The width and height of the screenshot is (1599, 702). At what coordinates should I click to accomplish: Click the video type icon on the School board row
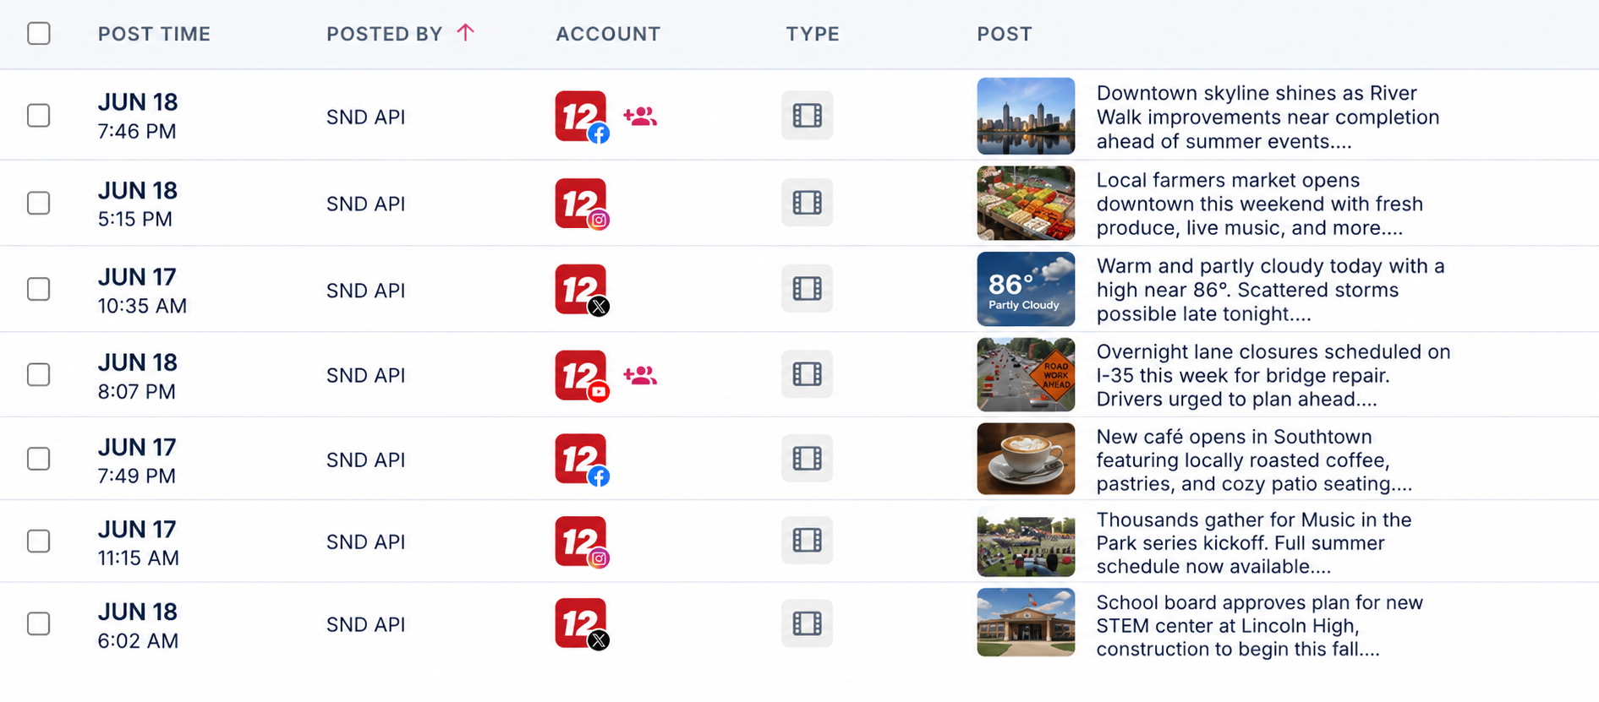(x=807, y=623)
